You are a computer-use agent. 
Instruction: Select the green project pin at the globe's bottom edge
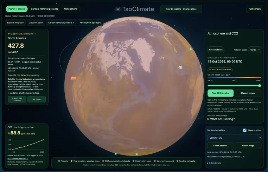coord(116,154)
